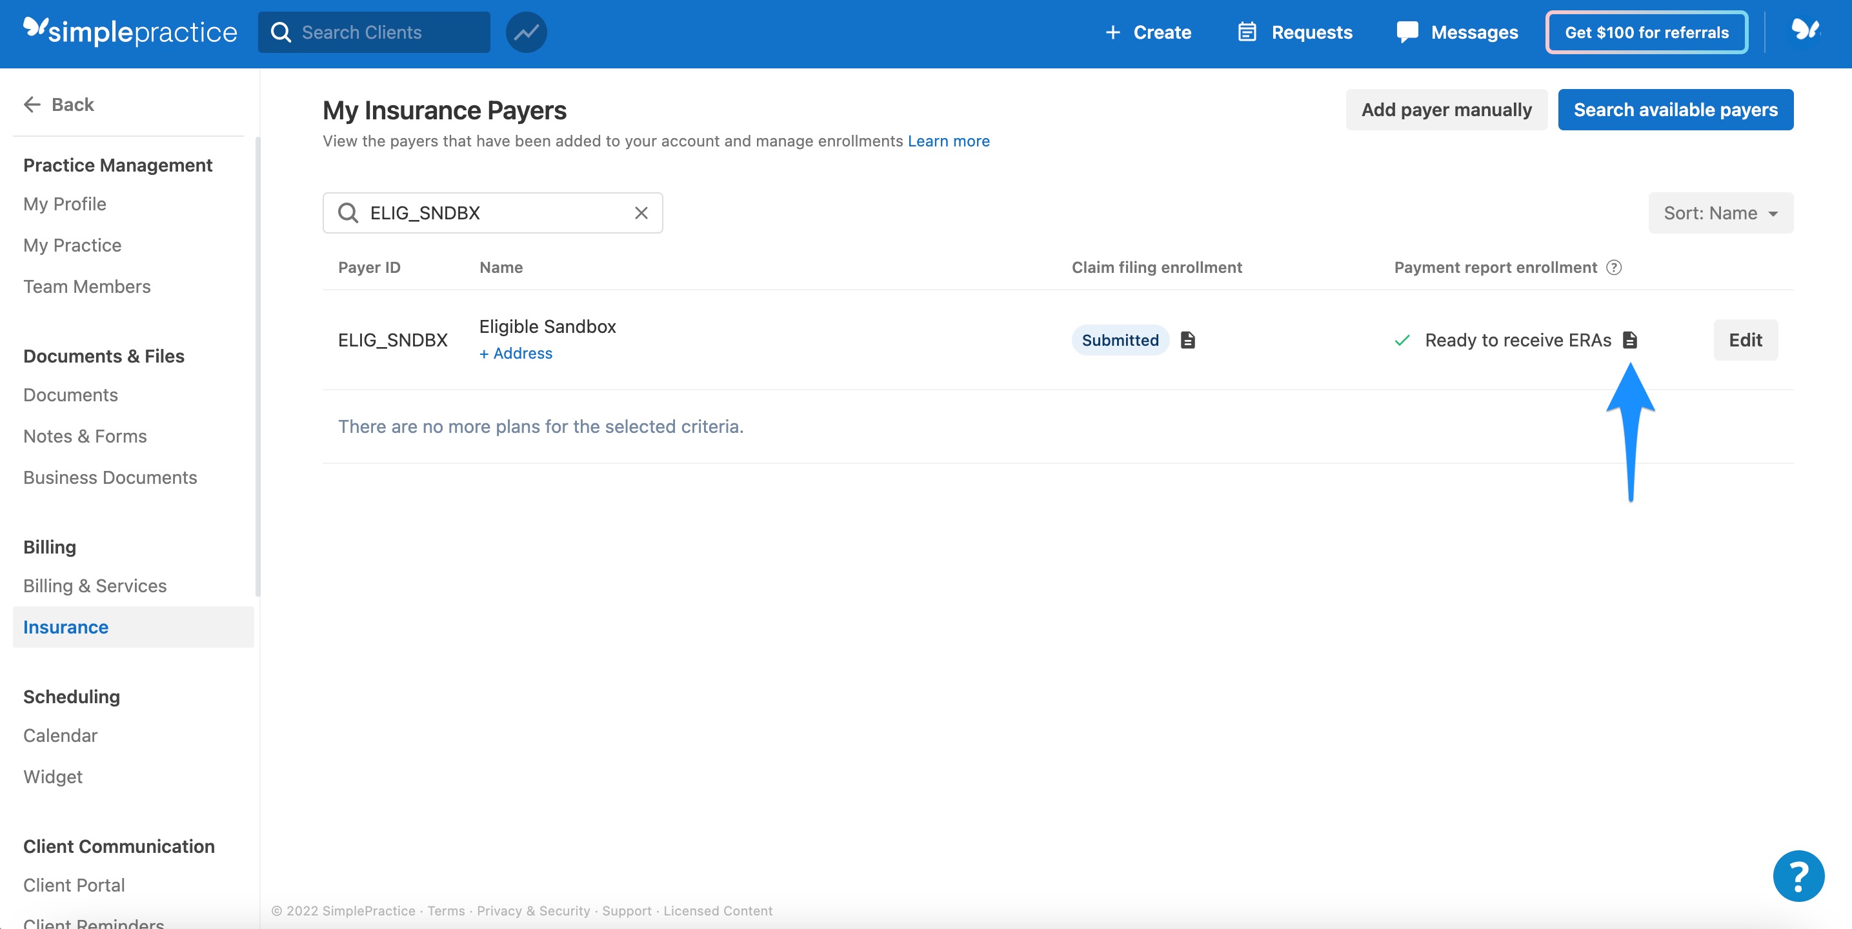Click into the ELIG_SNDBX payer search box
Screen dimensions: 1852x929
[x=492, y=213]
